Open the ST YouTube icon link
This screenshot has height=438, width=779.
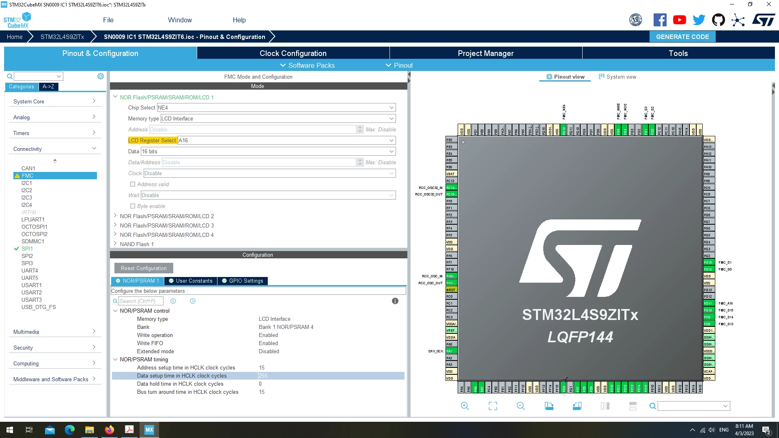(x=680, y=20)
